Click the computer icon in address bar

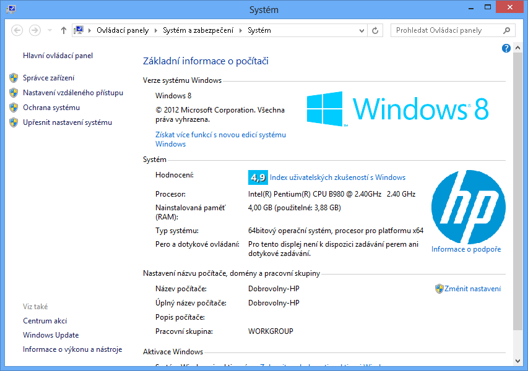click(x=79, y=30)
